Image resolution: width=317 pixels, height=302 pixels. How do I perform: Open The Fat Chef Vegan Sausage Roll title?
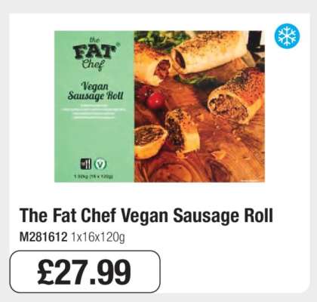(146, 216)
